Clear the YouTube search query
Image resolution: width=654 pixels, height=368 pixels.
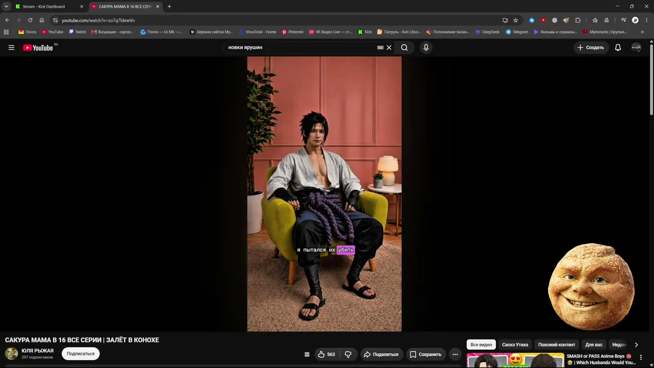[x=389, y=48]
